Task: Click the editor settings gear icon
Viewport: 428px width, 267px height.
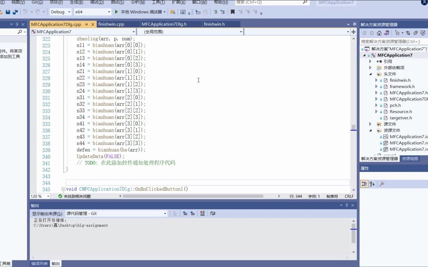Action: point(354,24)
